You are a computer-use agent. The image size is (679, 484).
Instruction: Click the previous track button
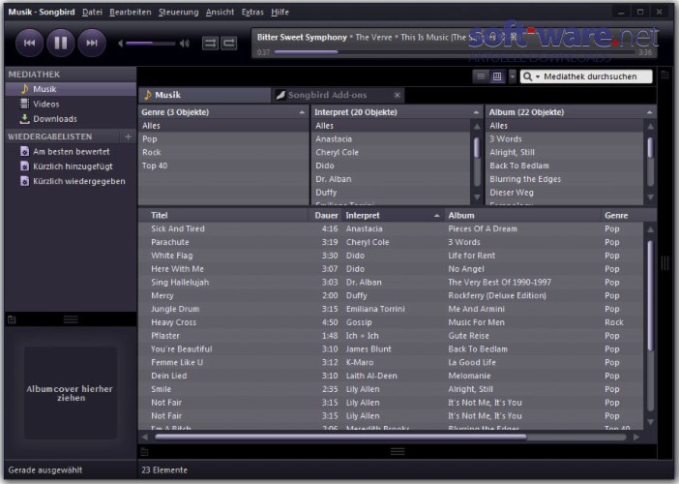pyautogui.click(x=29, y=43)
